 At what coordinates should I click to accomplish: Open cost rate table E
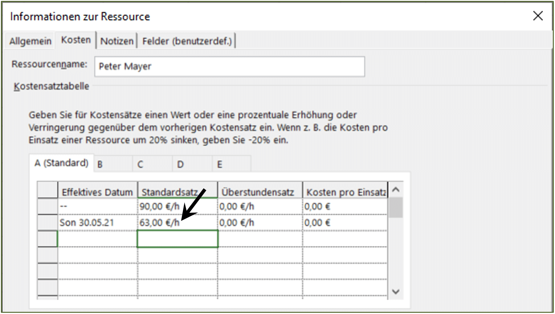(231, 164)
